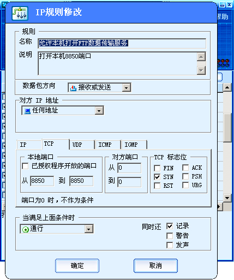Uncheck the SYN flag checkbox
234x280 pixels.
157,177
